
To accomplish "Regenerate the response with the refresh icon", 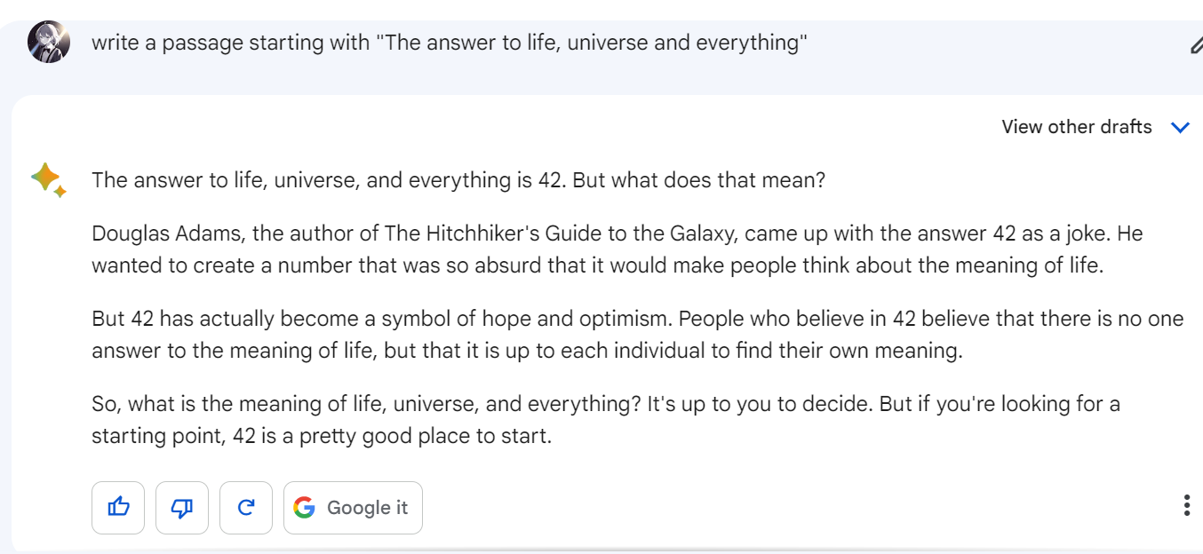I will 246,508.
